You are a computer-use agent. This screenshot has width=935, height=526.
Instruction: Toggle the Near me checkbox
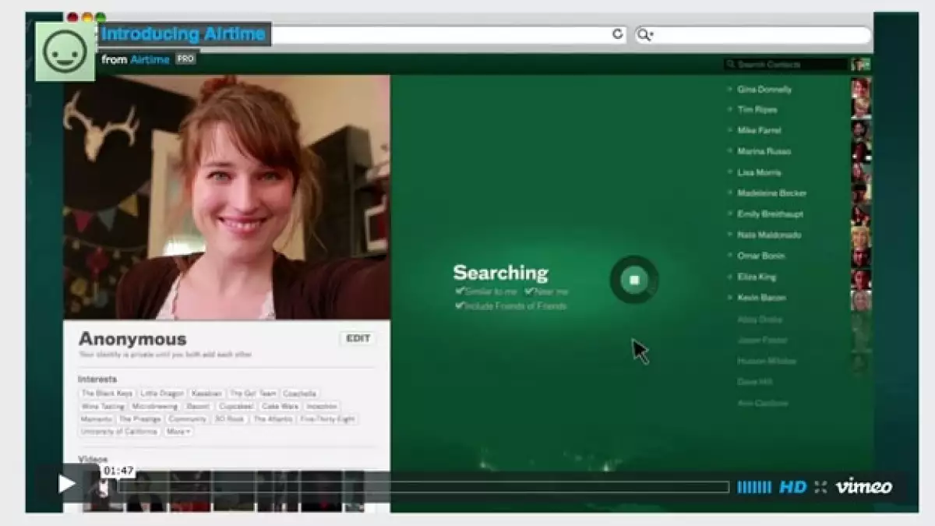tap(529, 291)
